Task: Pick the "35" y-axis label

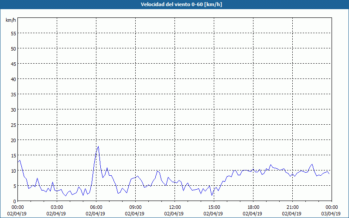Action: coord(14,94)
